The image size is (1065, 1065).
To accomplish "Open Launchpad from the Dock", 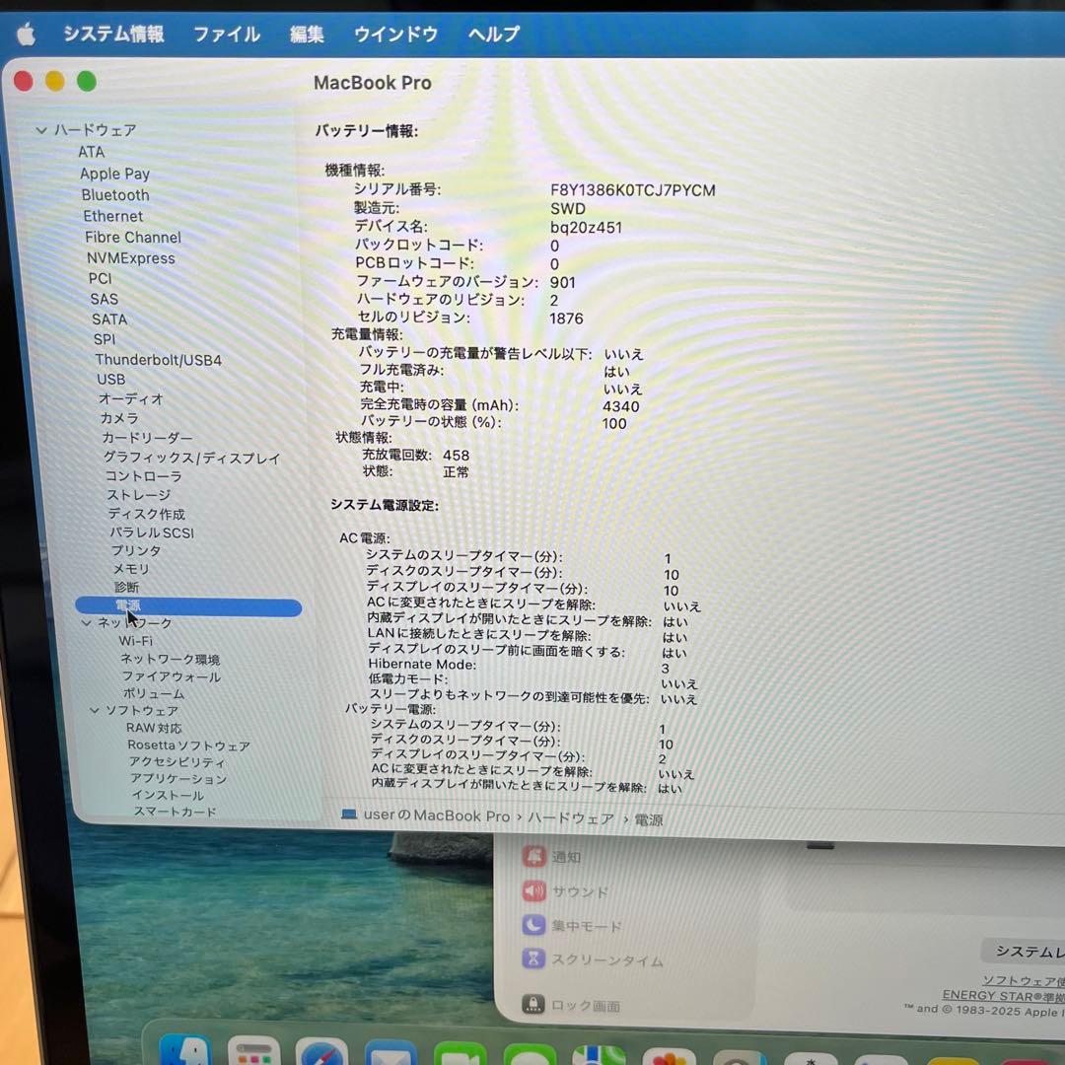I will [252, 1057].
